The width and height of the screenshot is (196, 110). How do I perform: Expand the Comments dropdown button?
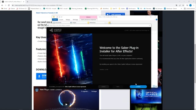[x=123, y=15]
